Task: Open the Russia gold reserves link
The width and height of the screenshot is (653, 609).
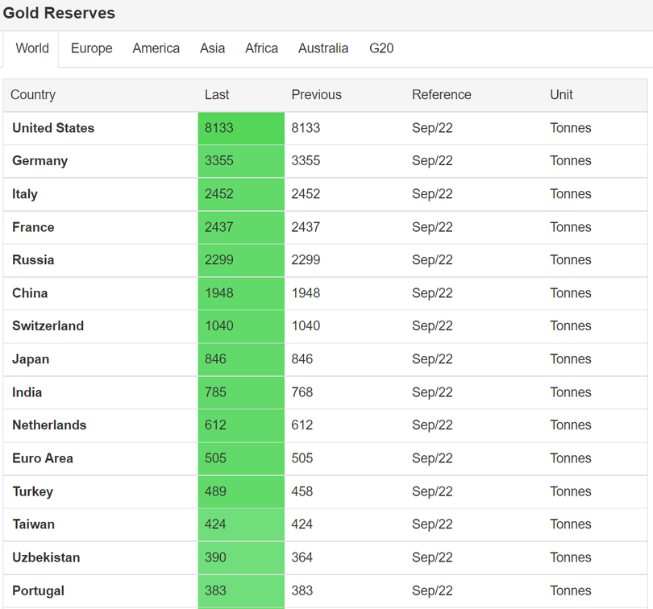Action: pyautogui.click(x=33, y=260)
